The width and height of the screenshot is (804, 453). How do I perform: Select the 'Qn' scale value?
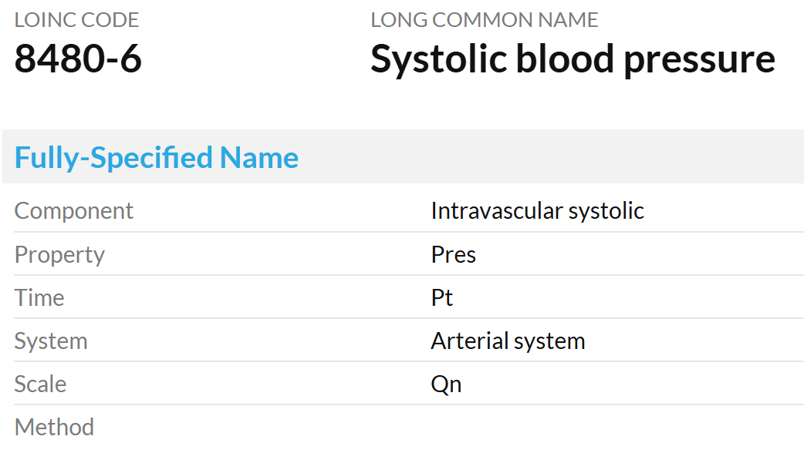tap(446, 384)
